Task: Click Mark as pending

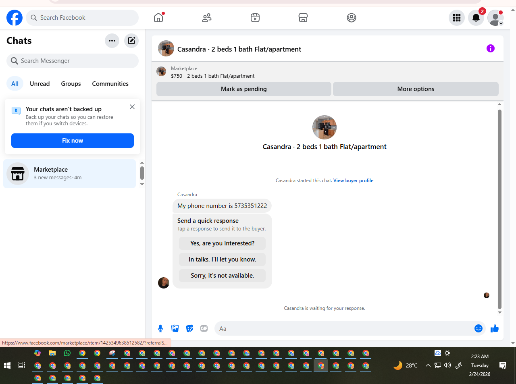Action: 244,89
